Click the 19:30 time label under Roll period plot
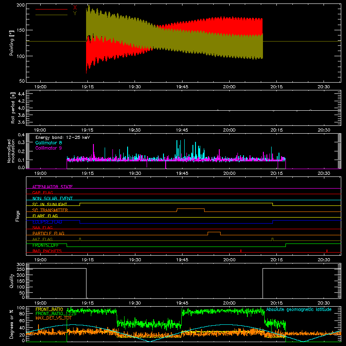This screenshot has height=346, width=346. [135, 130]
